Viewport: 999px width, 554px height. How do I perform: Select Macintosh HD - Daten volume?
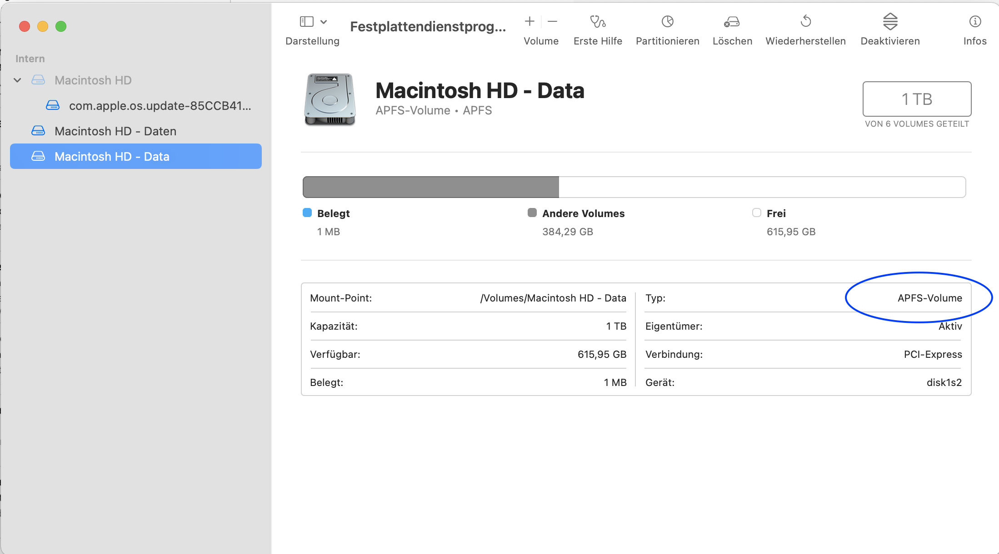(115, 131)
